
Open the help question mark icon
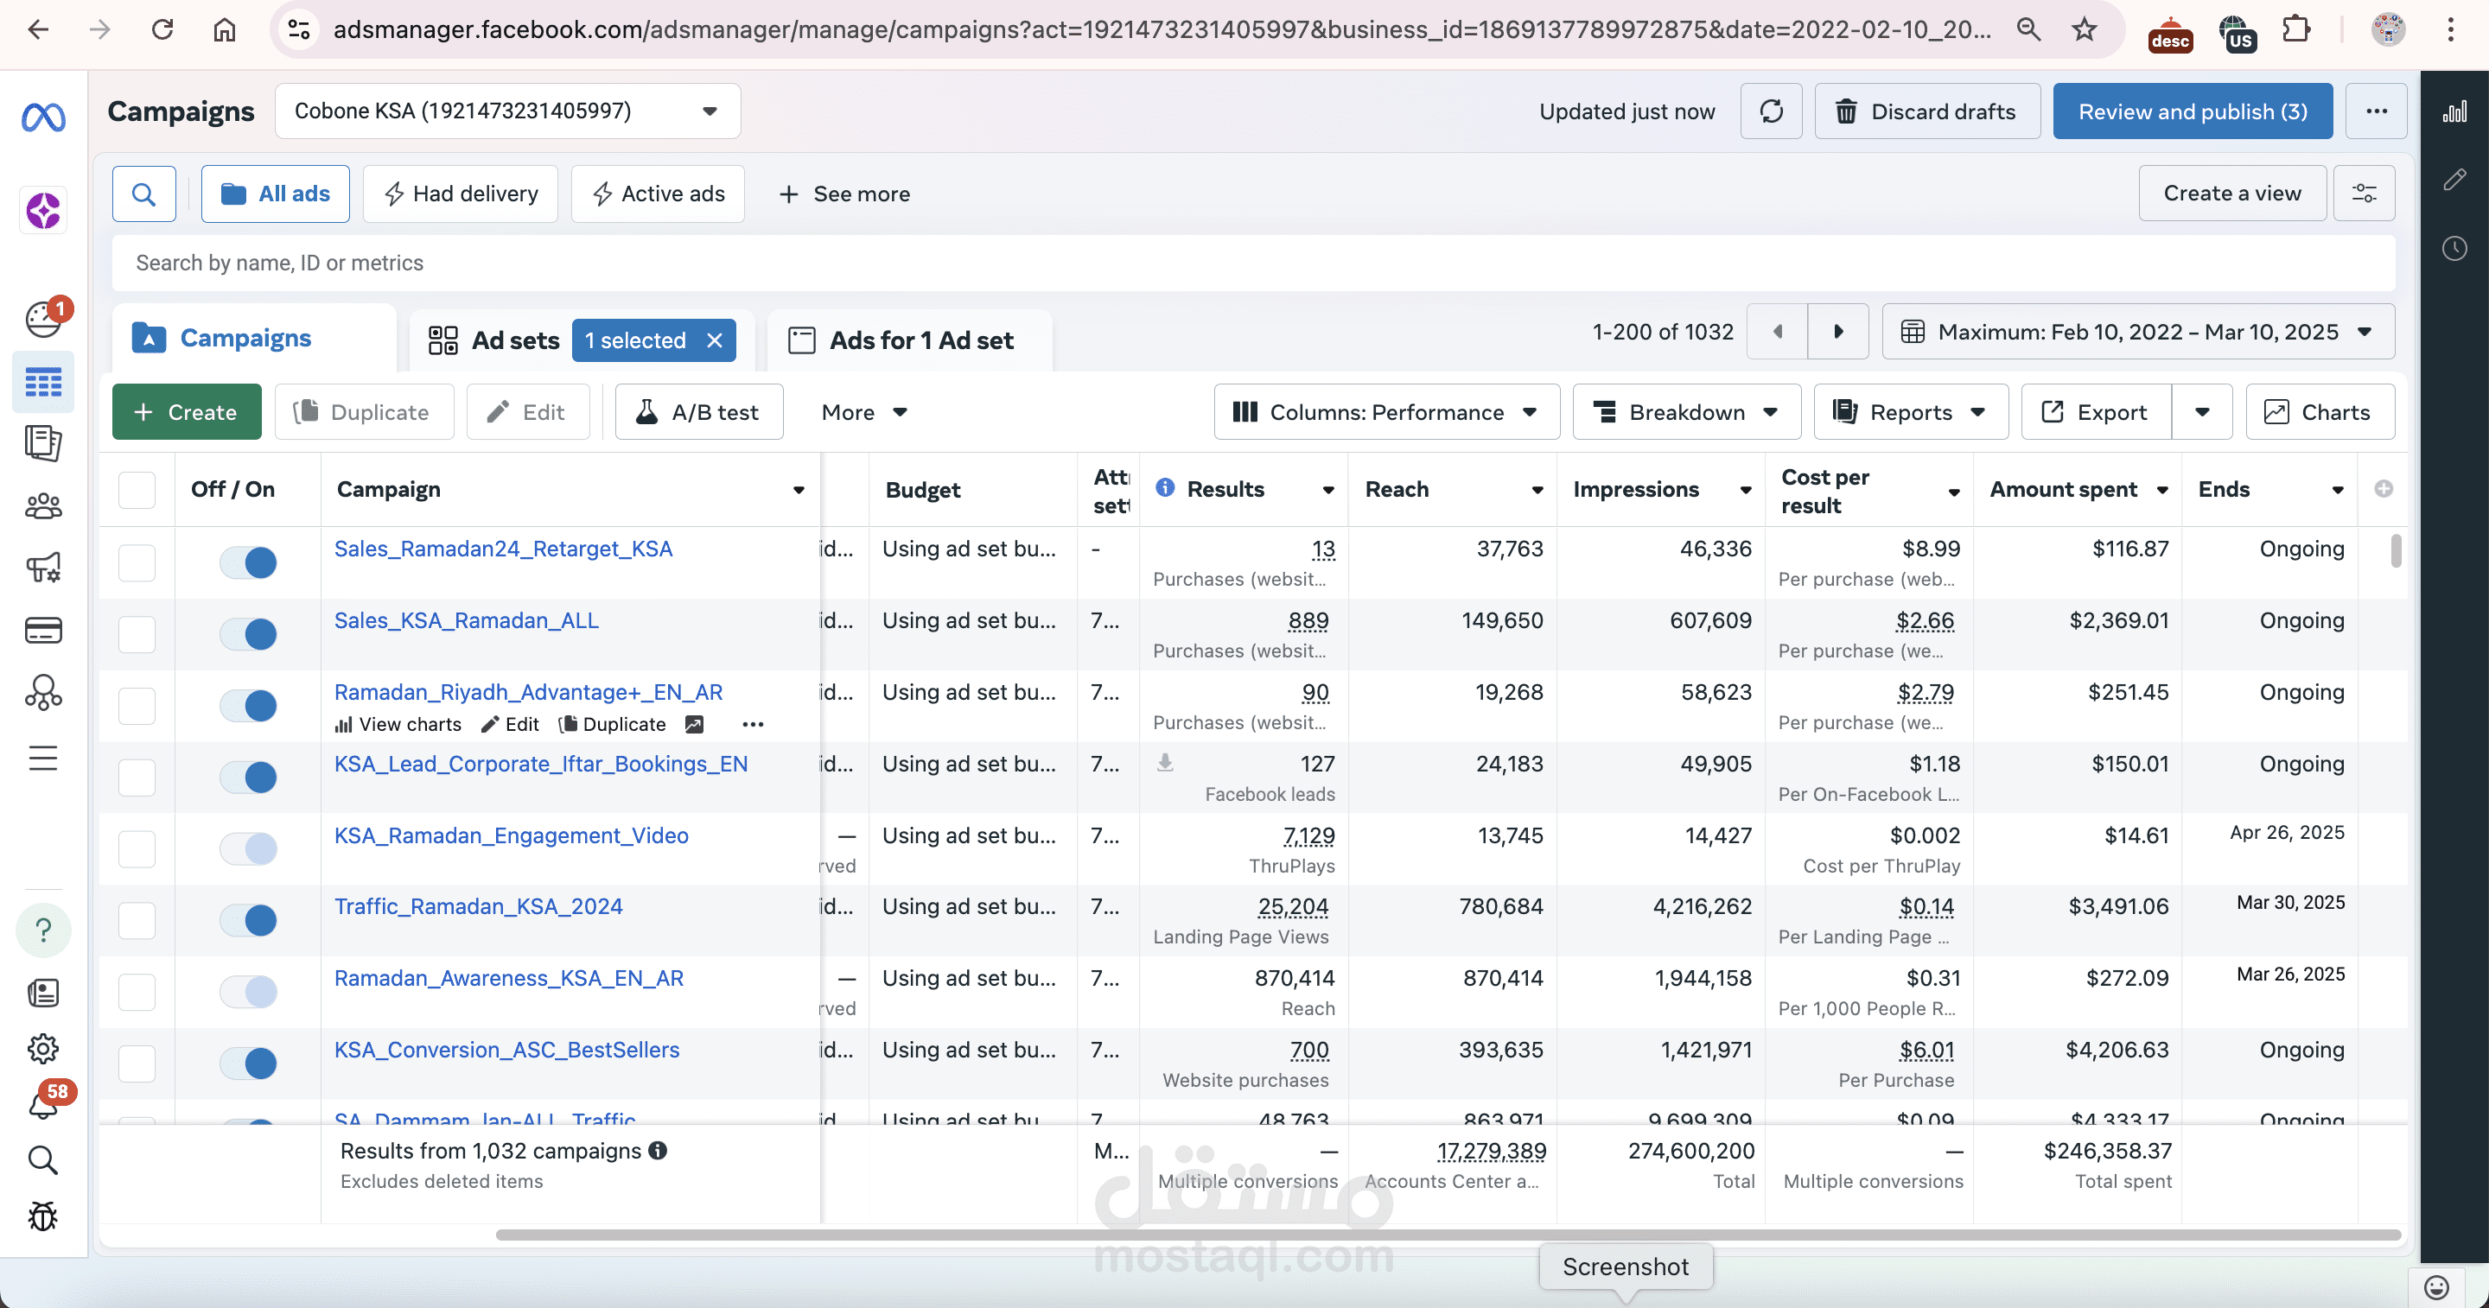(x=43, y=930)
